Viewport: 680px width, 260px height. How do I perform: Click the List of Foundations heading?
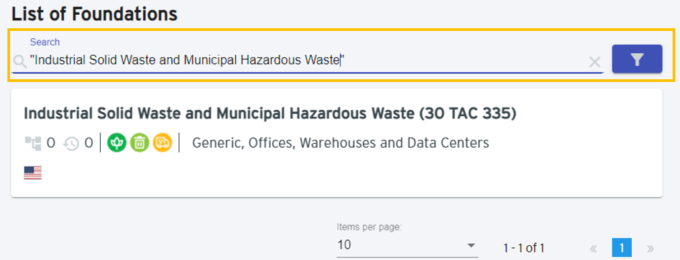tap(95, 14)
